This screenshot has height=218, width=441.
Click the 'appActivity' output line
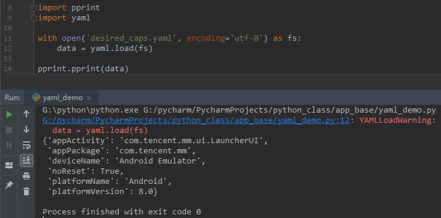(155, 141)
